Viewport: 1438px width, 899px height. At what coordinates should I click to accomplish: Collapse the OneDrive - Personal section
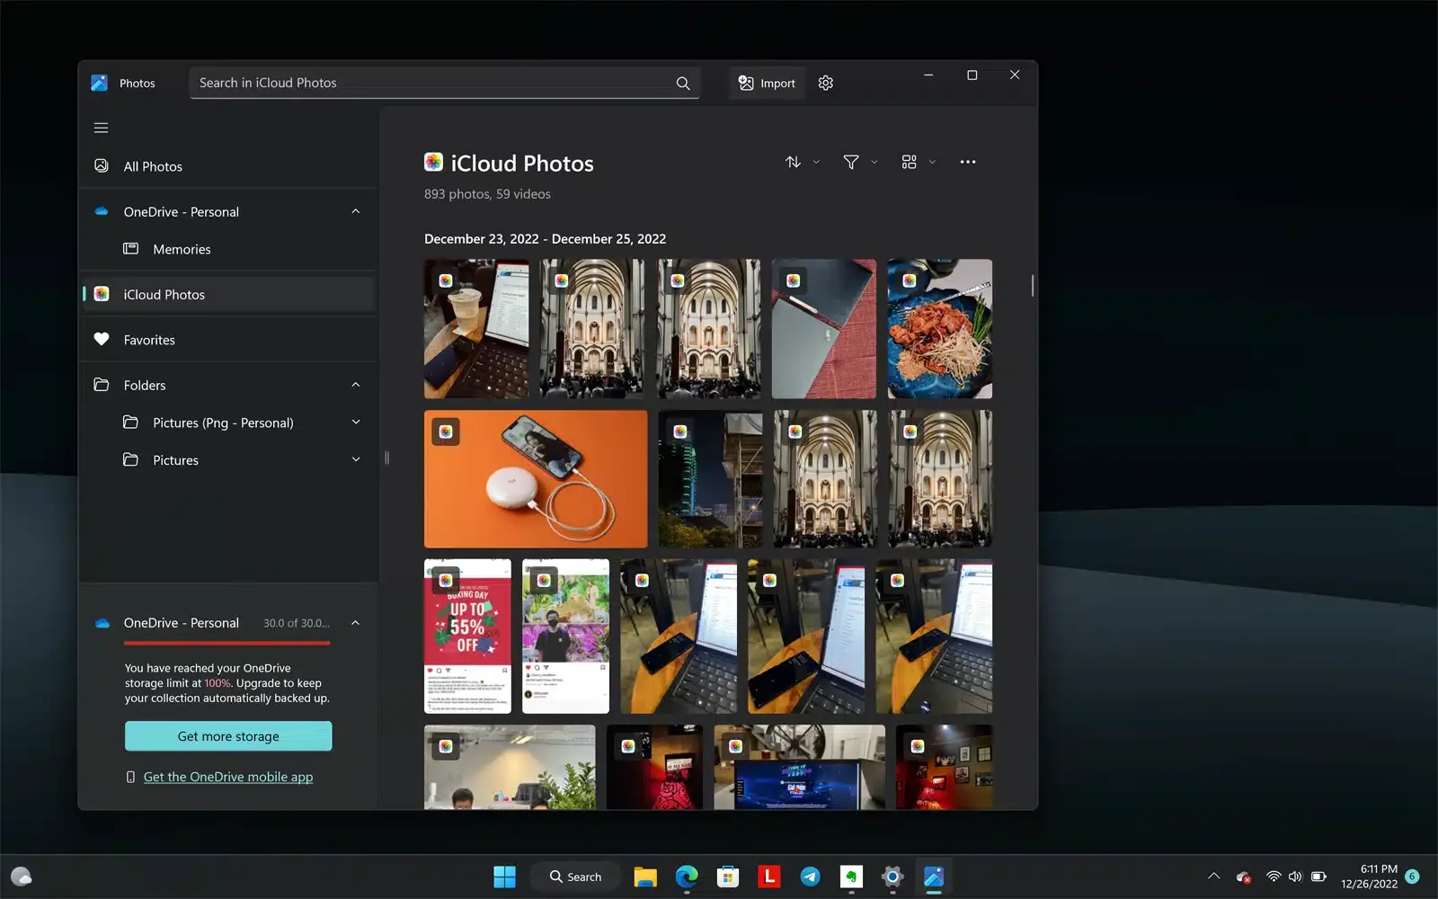point(356,210)
